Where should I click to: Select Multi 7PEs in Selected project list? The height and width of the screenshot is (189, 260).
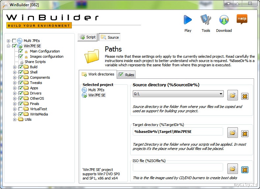tap(96, 90)
